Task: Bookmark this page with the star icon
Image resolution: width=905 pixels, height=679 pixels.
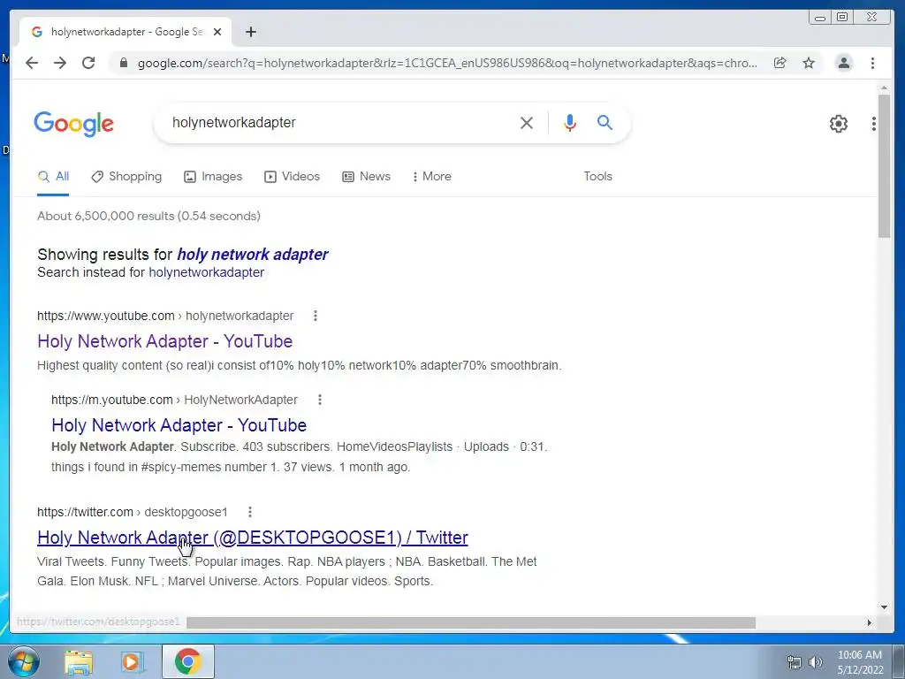Action: (809, 63)
